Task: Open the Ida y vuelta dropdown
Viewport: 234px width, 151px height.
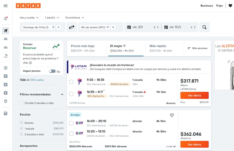Action: [x=29, y=18]
